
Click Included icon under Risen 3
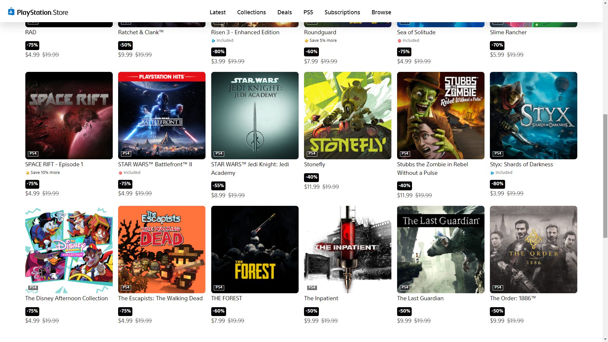(213, 41)
